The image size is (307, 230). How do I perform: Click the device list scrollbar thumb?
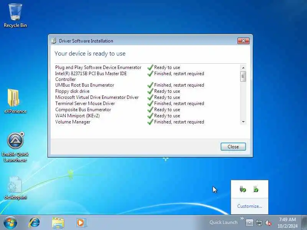(243, 76)
